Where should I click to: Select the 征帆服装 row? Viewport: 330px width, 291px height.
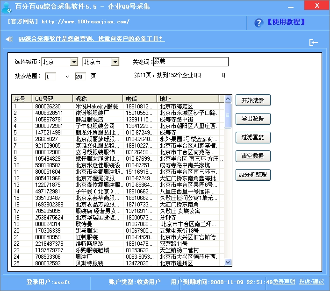click(118, 237)
